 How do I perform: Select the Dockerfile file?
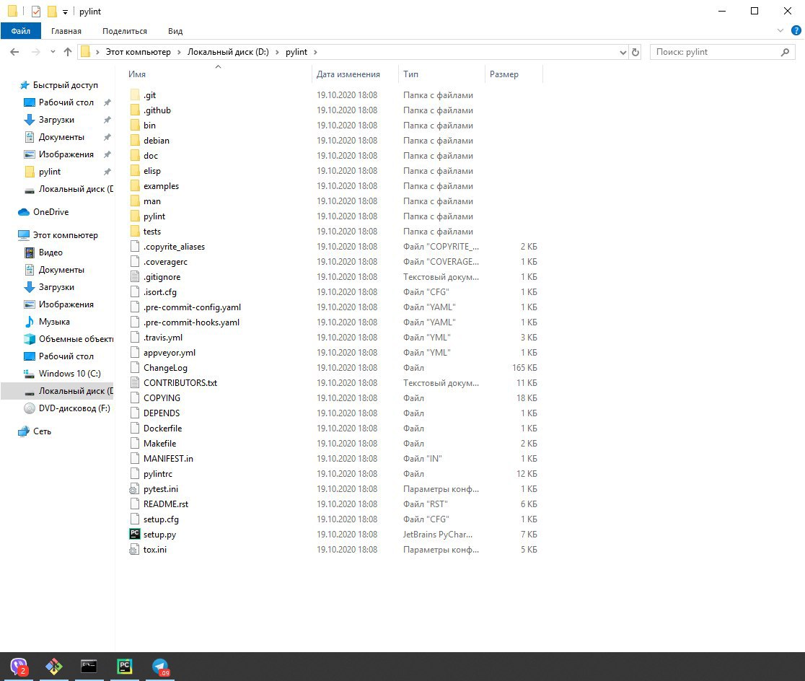coord(163,429)
